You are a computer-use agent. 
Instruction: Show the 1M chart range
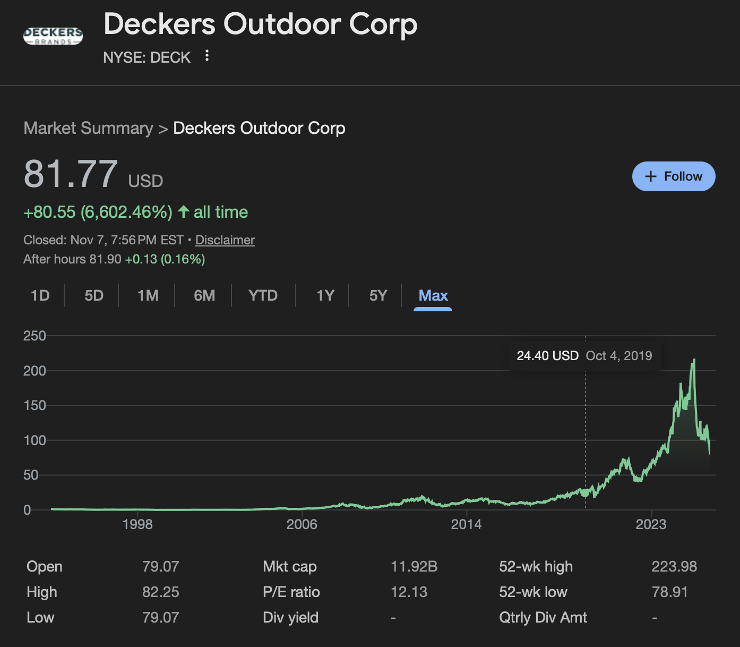[x=148, y=295]
